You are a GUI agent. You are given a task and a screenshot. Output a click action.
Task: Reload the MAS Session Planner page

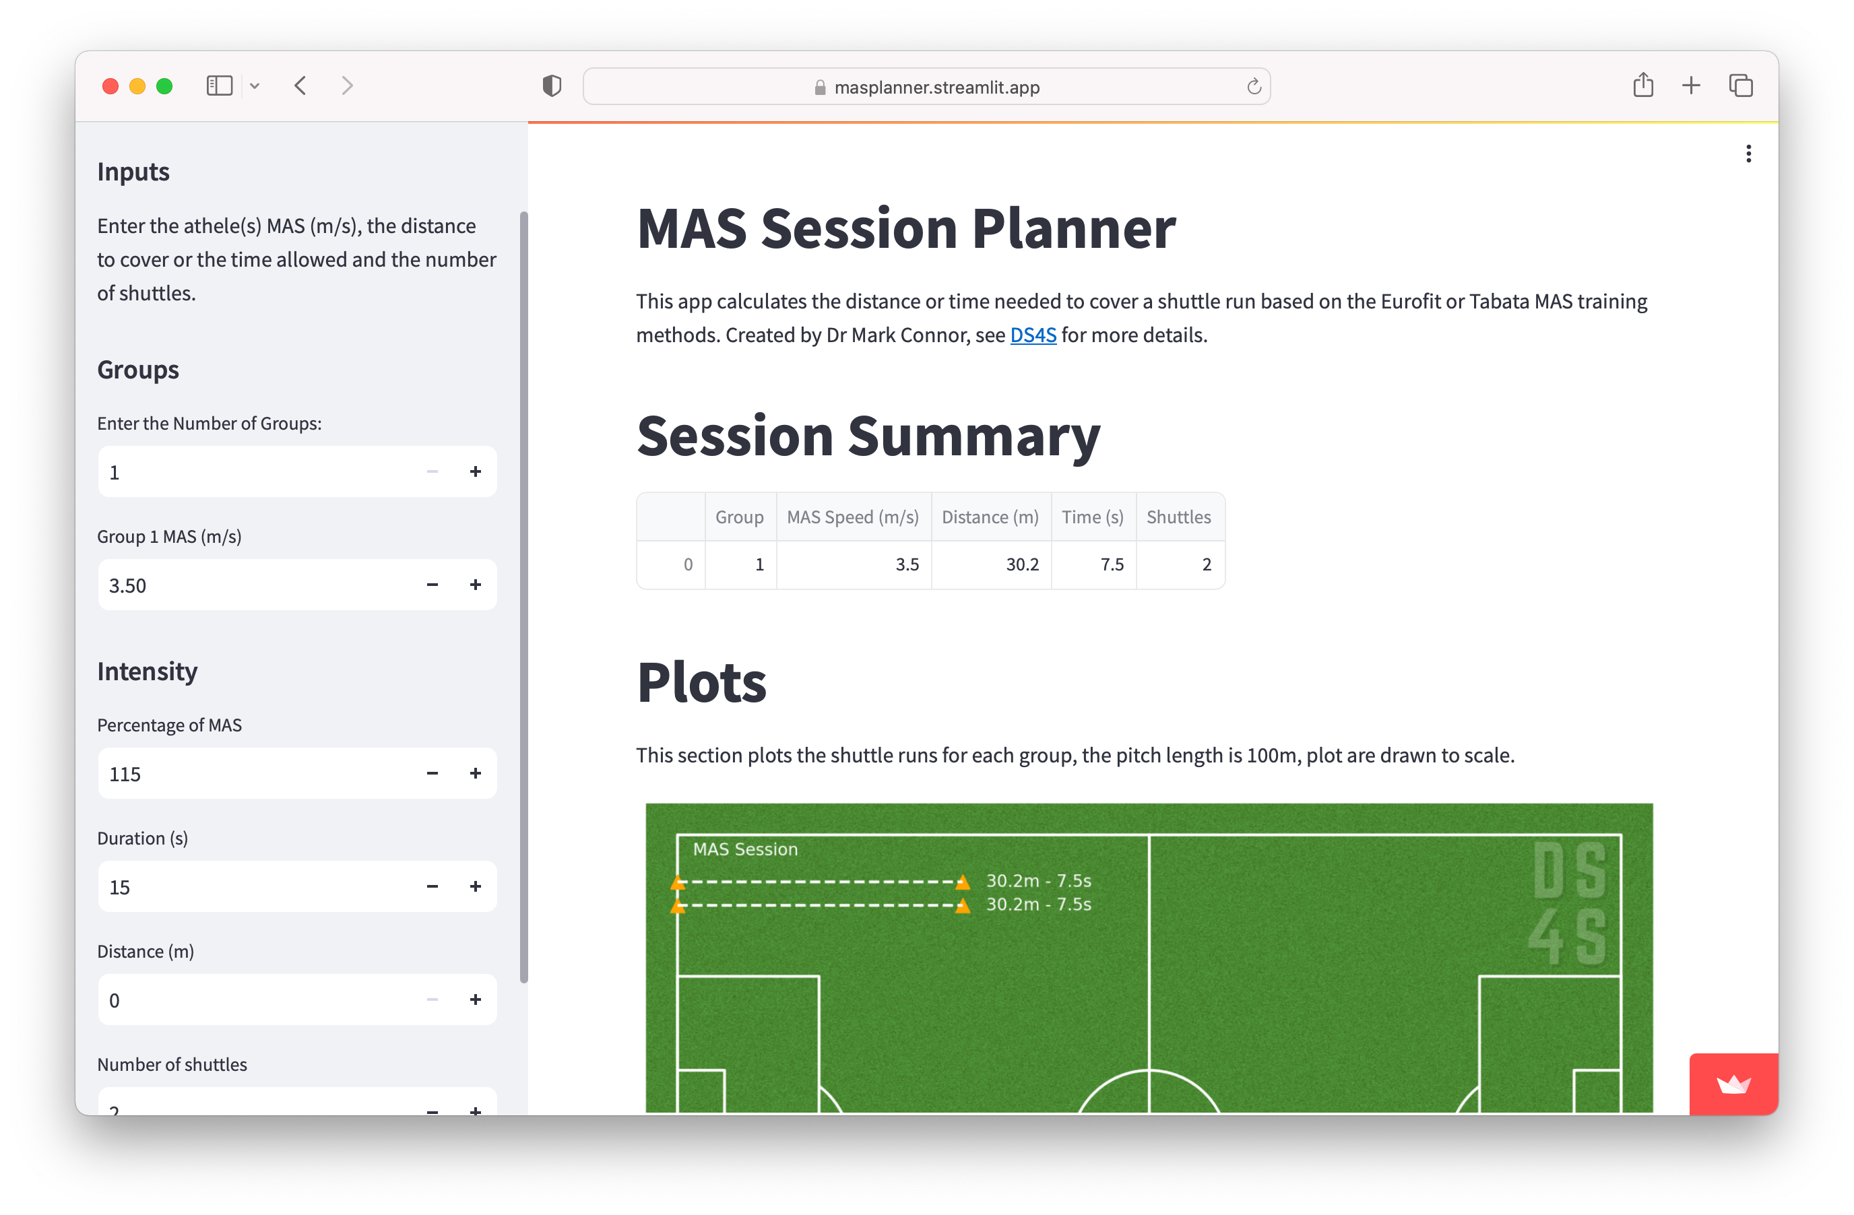1253,86
